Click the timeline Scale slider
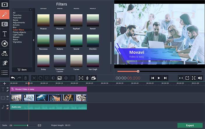This screenshot has width=205, height=129. [25, 125]
